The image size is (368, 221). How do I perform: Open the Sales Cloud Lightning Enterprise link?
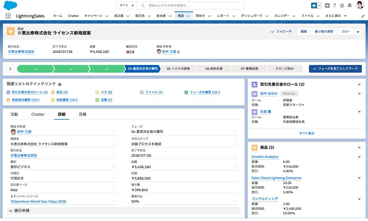[x=276, y=178]
